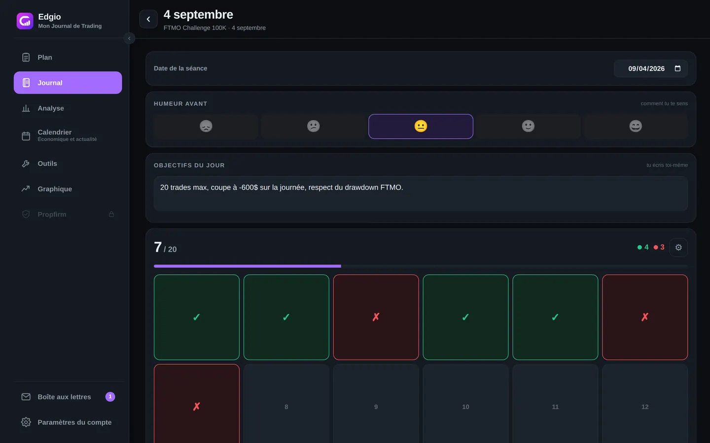Open the Analyse section
The height and width of the screenshot is (443, 710).
(x=68, y=108)
